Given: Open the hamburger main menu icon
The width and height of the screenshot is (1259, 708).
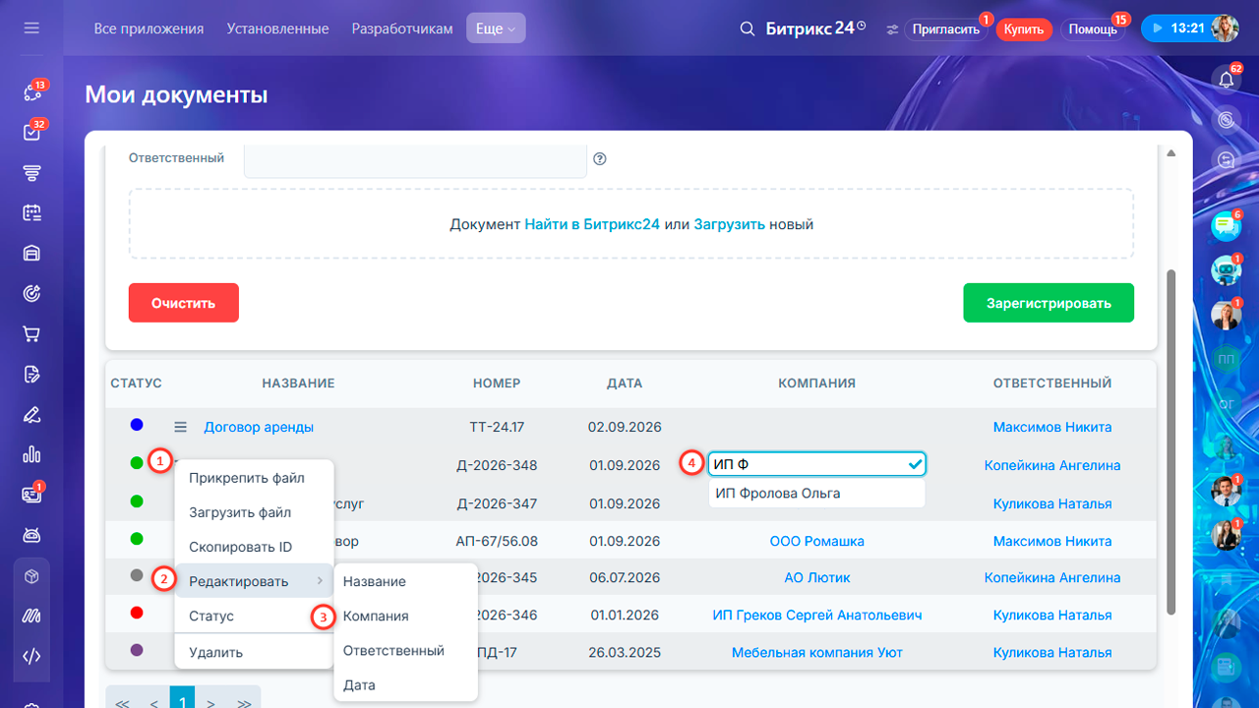Looking at the screenshot, I should tap(31, 29).
